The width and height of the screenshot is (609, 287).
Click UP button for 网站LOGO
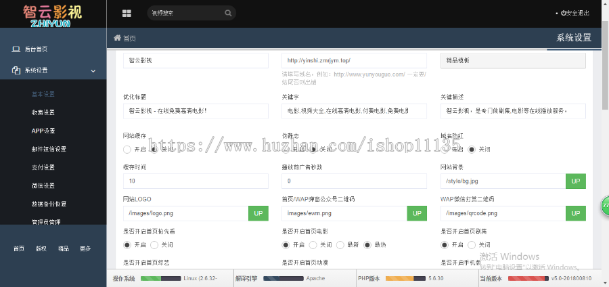(258, 214)
